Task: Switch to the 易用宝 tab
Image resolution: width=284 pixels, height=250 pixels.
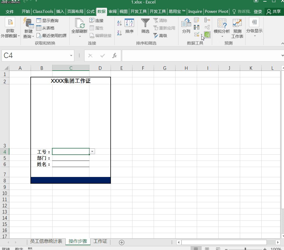Action: coord(177,12)
